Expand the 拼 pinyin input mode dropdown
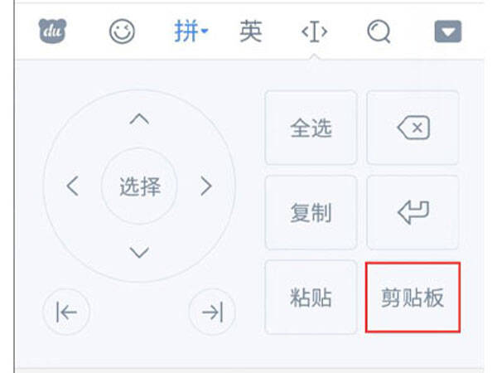The height and width of the screenshot is (373, 497). coord(191,31)
